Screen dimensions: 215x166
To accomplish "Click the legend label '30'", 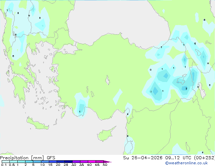I will tap(74, 165).
